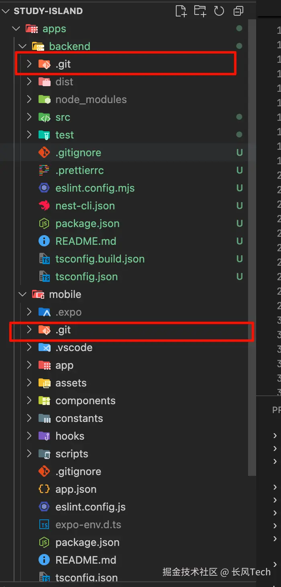The image size is (281, 587).
Task: Open backend package.json file
Action: (88, 223)
